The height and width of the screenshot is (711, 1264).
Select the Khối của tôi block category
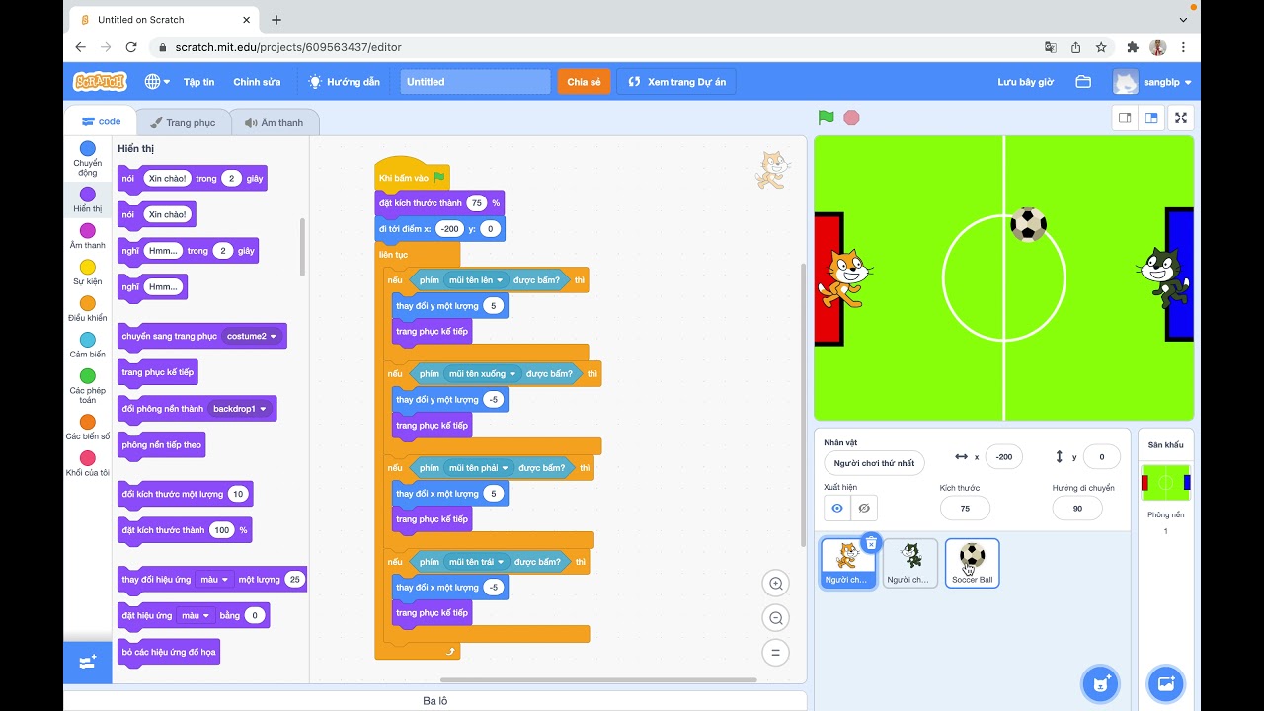click(88, 464)
